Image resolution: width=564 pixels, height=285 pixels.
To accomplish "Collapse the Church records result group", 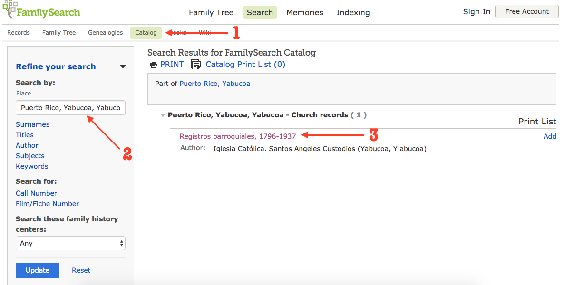I will coord(163,115).
